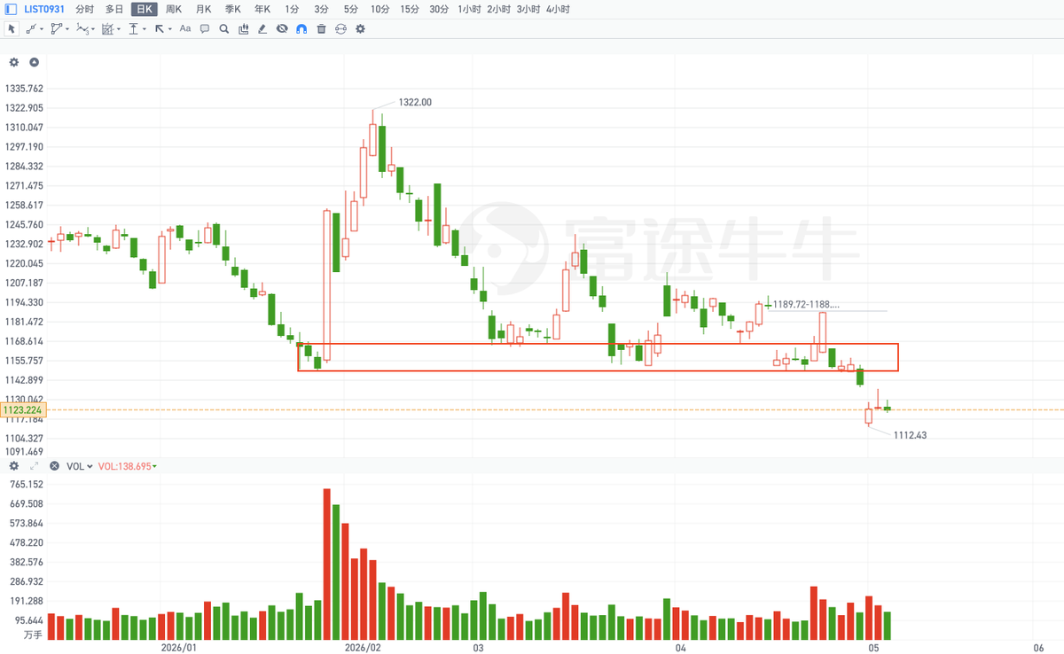Click the trash delete drawings icon

click(321, 28)
